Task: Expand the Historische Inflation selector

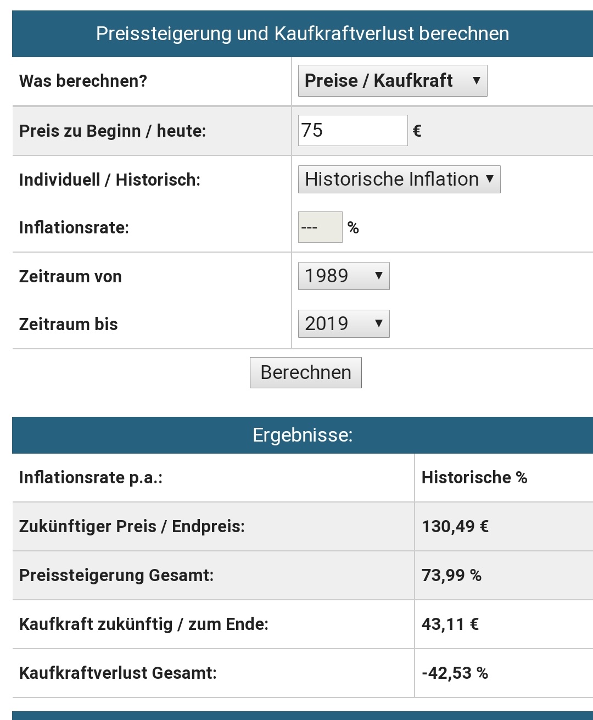Action: (399, 179)
